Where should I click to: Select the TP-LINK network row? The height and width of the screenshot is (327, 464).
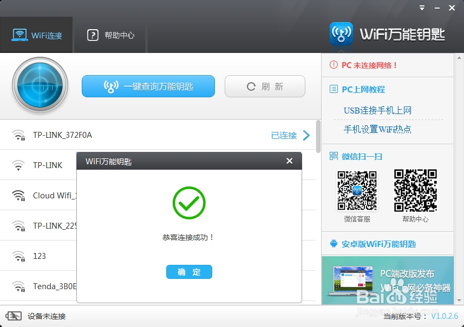(38, 165)
